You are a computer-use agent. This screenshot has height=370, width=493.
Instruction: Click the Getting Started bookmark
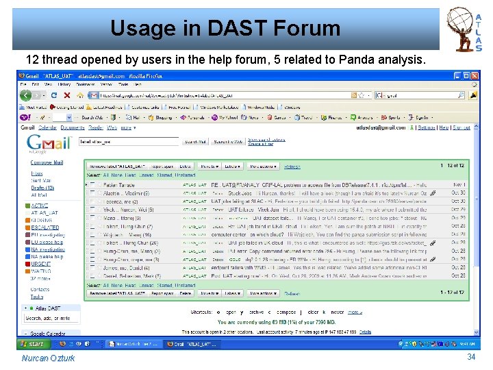pyautogui.click(x=66, y=108)
